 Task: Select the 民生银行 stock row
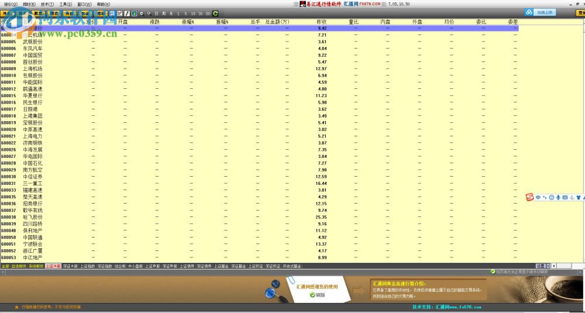pos(259,102)
